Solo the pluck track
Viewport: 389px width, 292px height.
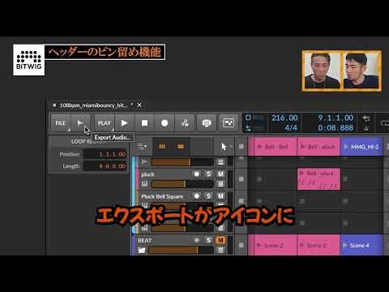click(x=208, y=174)
